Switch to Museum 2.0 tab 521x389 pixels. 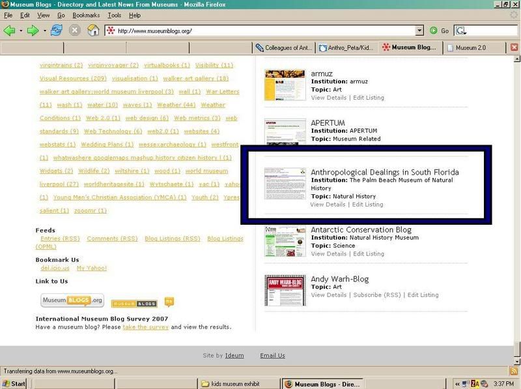coord(474,48)
